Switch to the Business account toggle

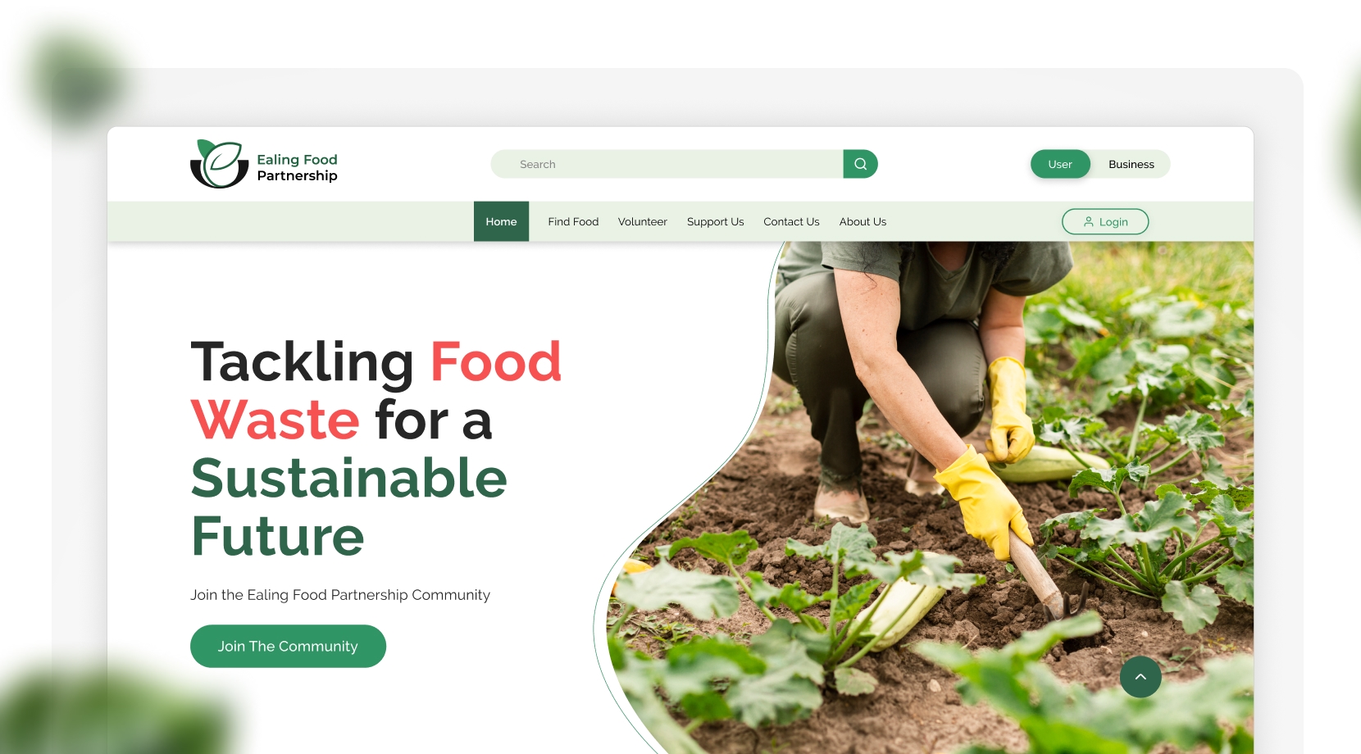pos(1131,164)
